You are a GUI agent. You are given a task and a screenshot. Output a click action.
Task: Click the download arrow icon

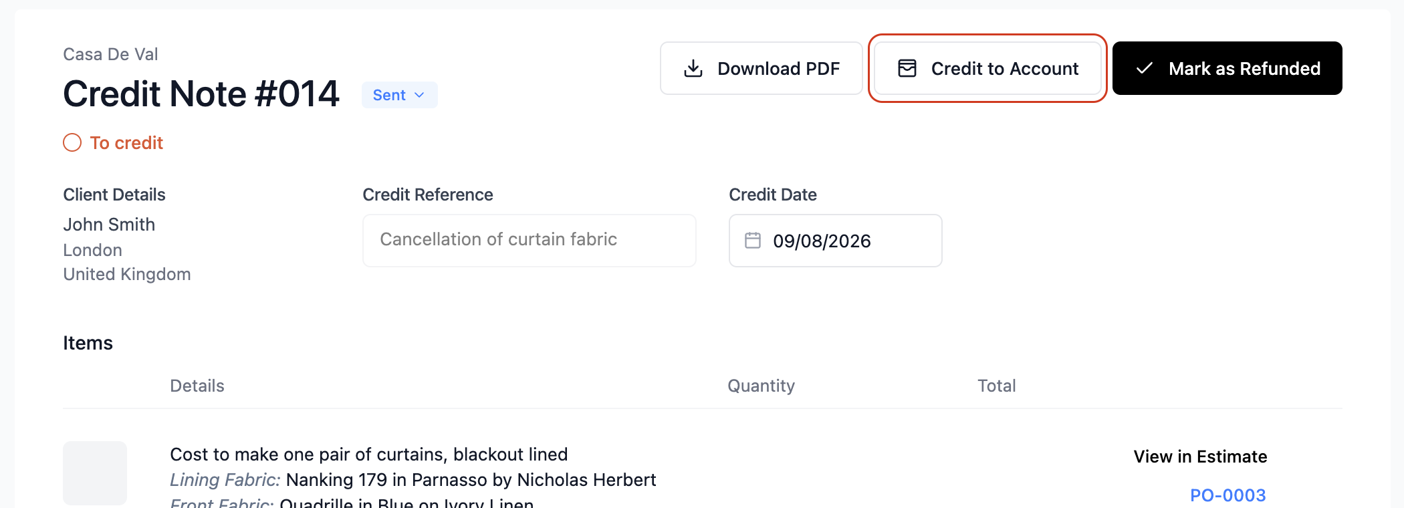pyautogui.click(x=693, y=68)
